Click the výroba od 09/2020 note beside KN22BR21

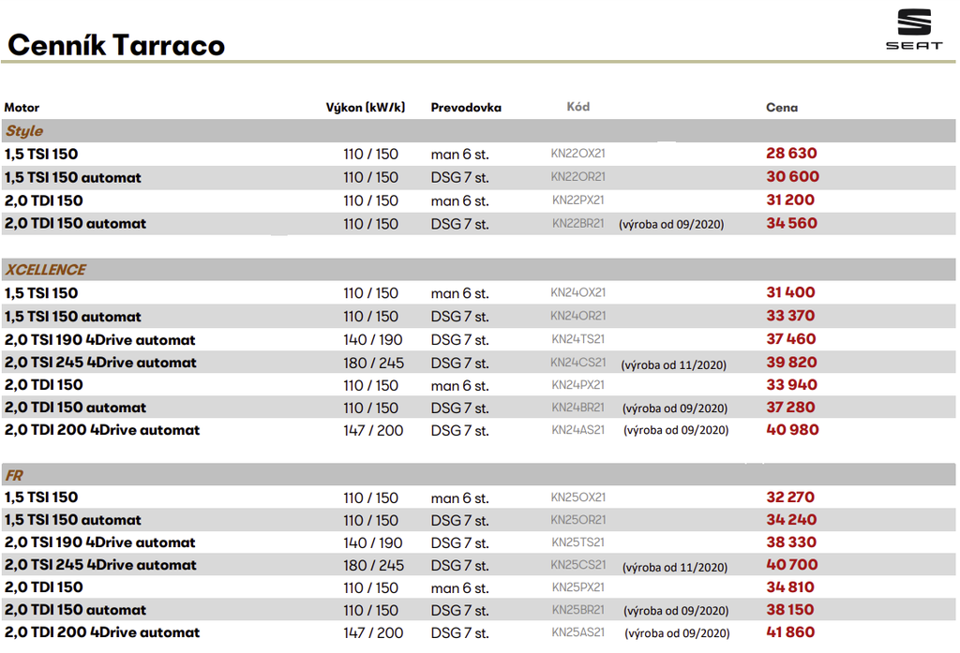[671, 225]
